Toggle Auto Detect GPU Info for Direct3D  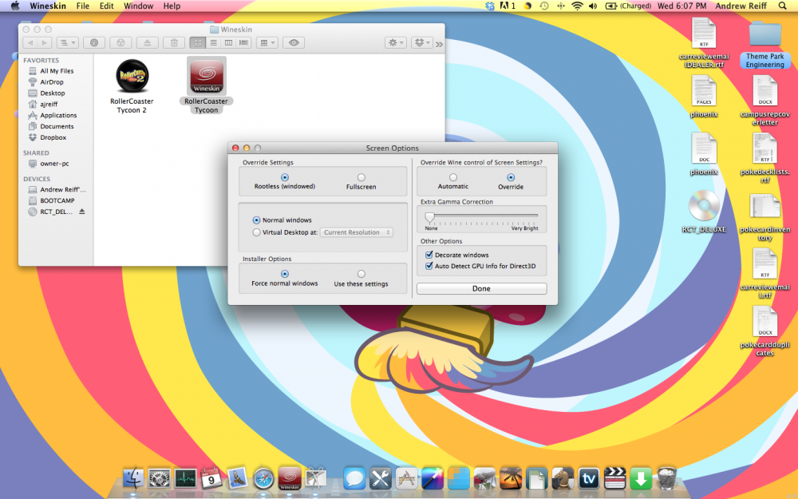coord(429,266)
